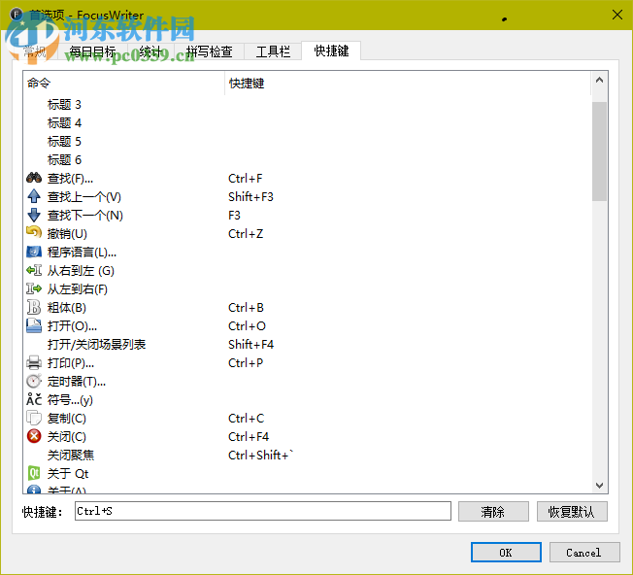Click the 清除 button
This screenshot has width=633, height=575.
(493, 512)
